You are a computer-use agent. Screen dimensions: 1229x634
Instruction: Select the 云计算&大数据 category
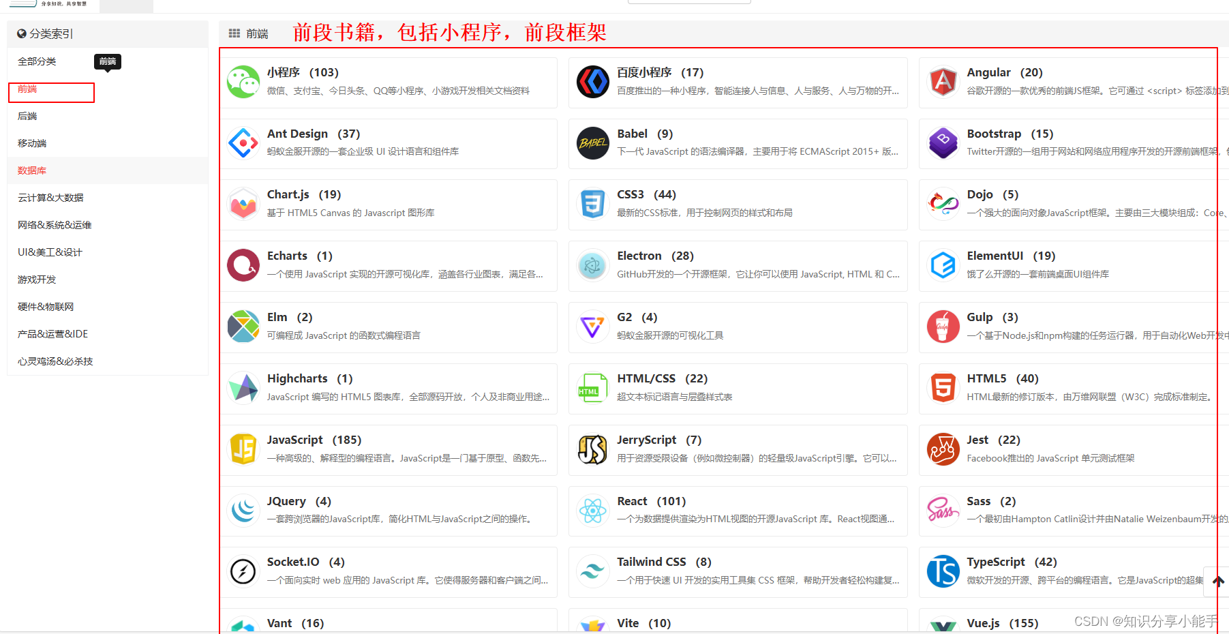tap(50, 198)
